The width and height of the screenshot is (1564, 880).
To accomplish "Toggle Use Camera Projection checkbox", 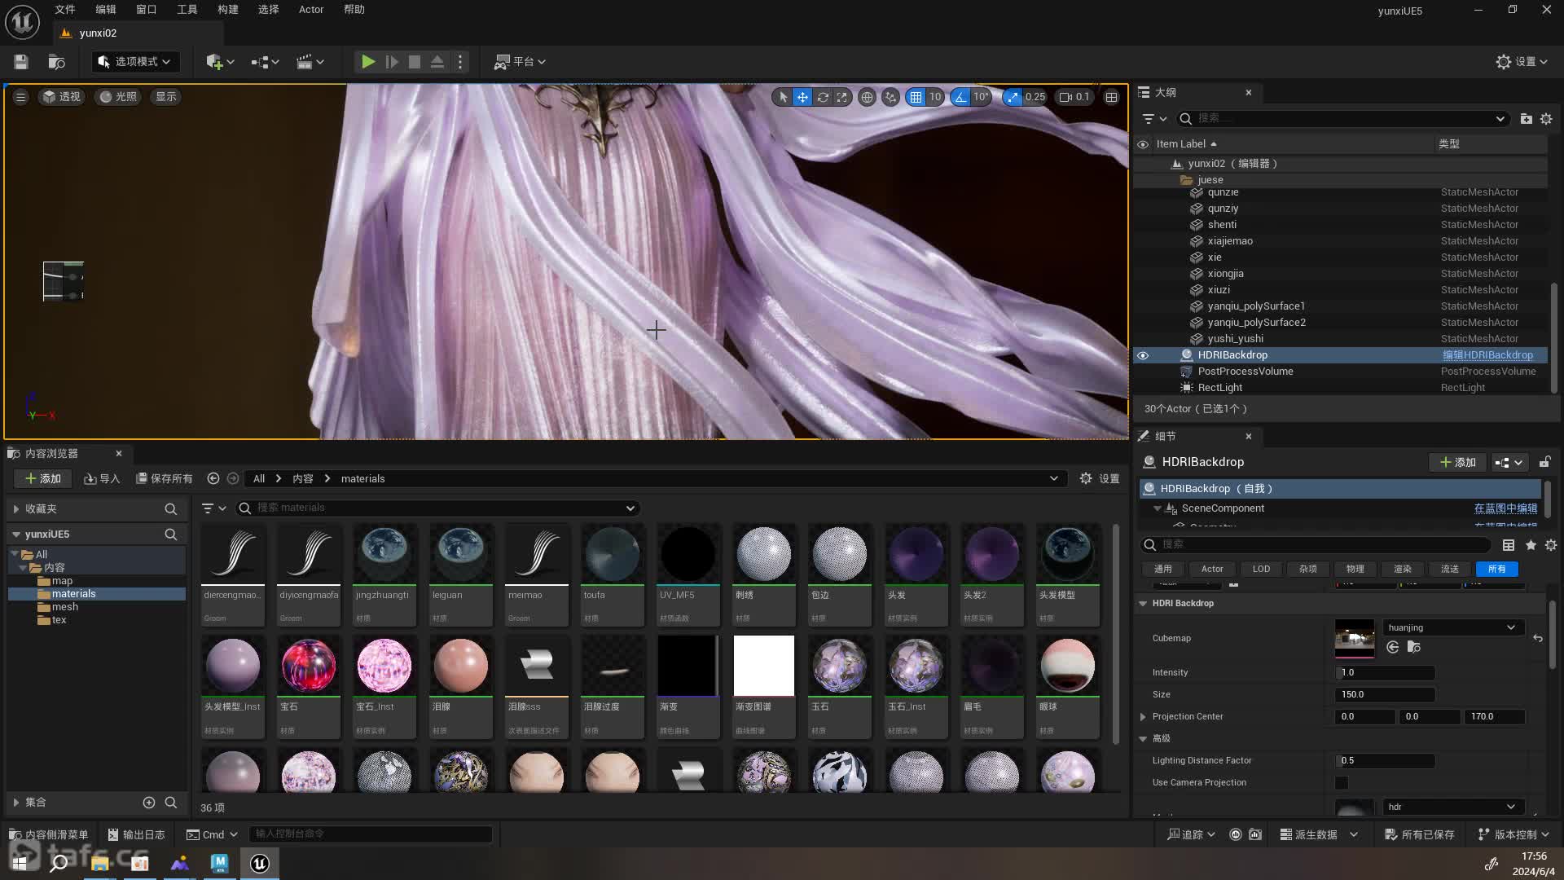I will [x=1342, y=783].
